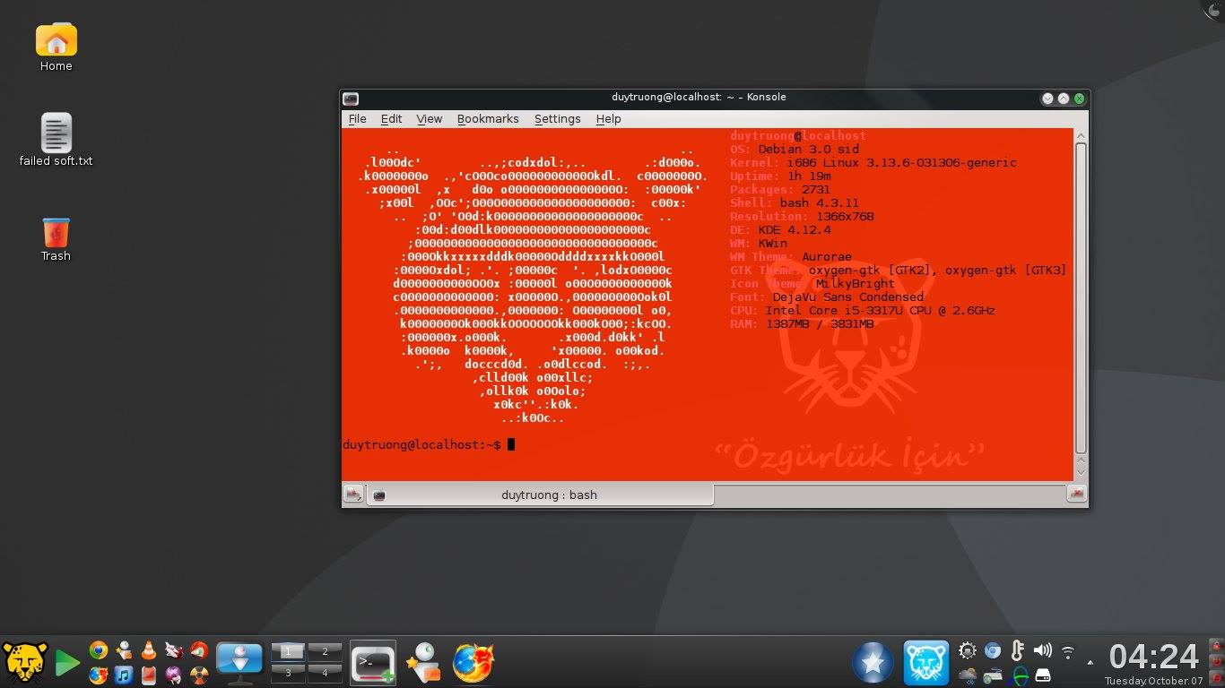This screenshot has width=1225, height=688.
Task: Open the thermometer temperature tray icon
Action: click(1018, 651)
